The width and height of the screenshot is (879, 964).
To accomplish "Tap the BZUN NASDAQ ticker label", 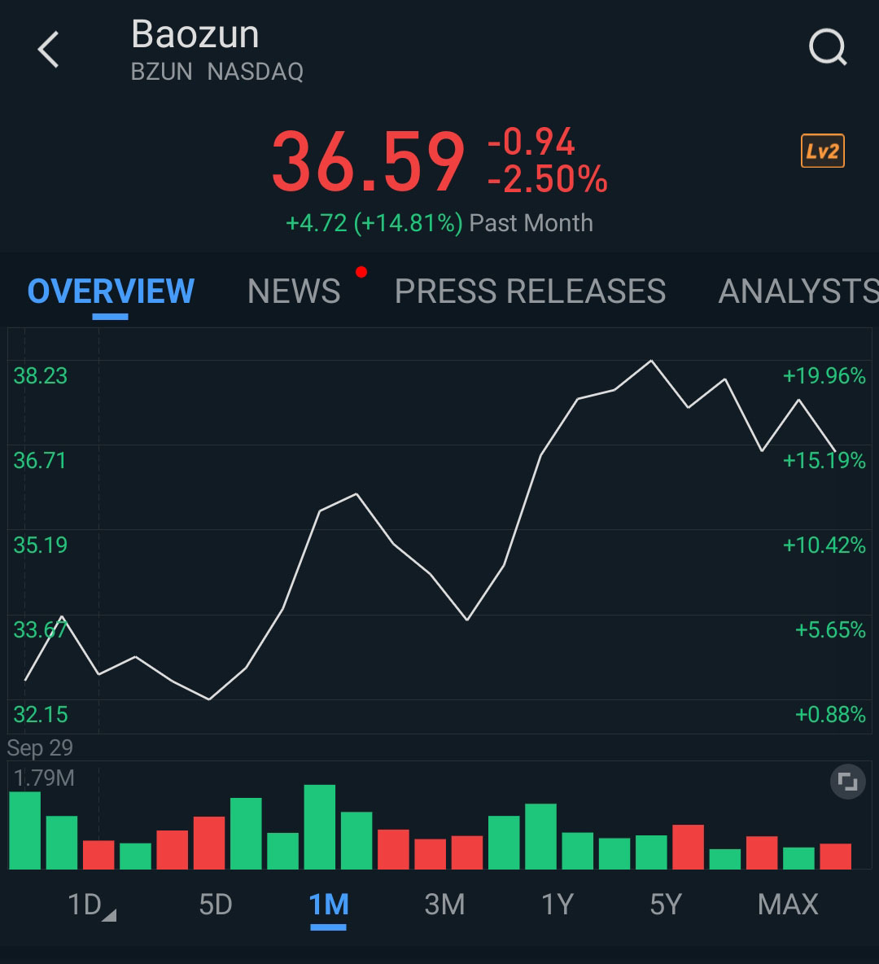I will (x=217, y=72).
